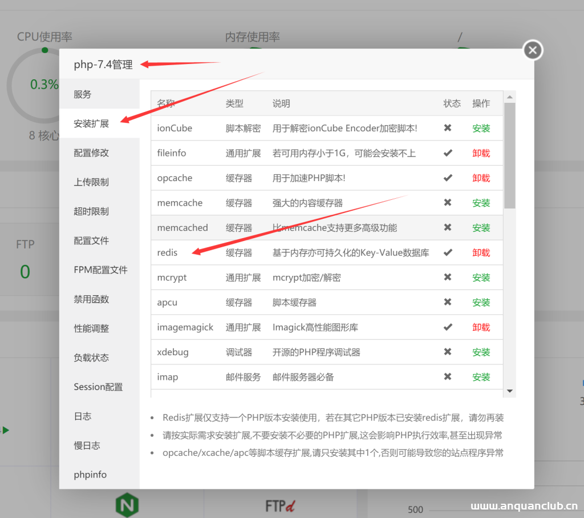Check the 负载状态 status page
This screenshot has height=518, width=584.
(x=91, y=357)
